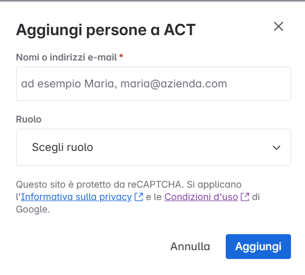This screenshot has width=305, height=275.
Task: Click the Annulla button
Action: pyautogui.click(x=190, y=247)
